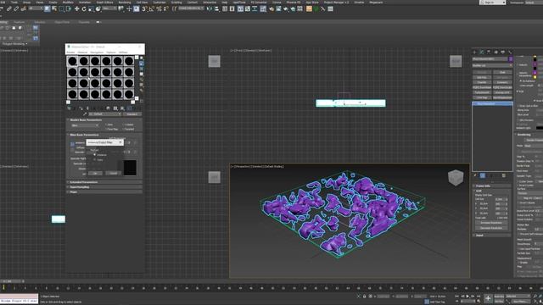Image resolution: width=543 pixels, height=305 pixels.
Task: Open the named selection sets dropdown
Action: [x=191, y=8]
